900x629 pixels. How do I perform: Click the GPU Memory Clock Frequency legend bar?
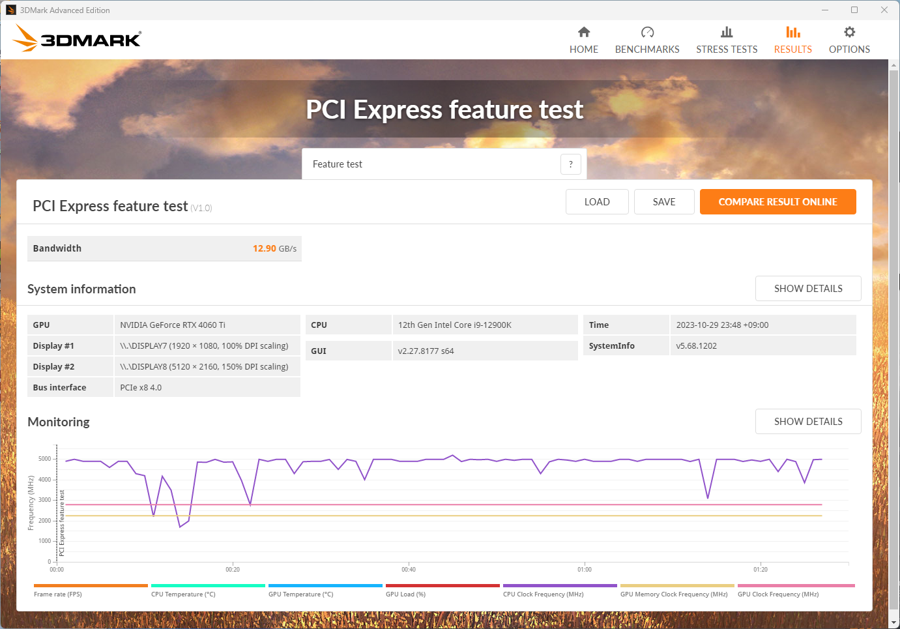pos(677,585)
